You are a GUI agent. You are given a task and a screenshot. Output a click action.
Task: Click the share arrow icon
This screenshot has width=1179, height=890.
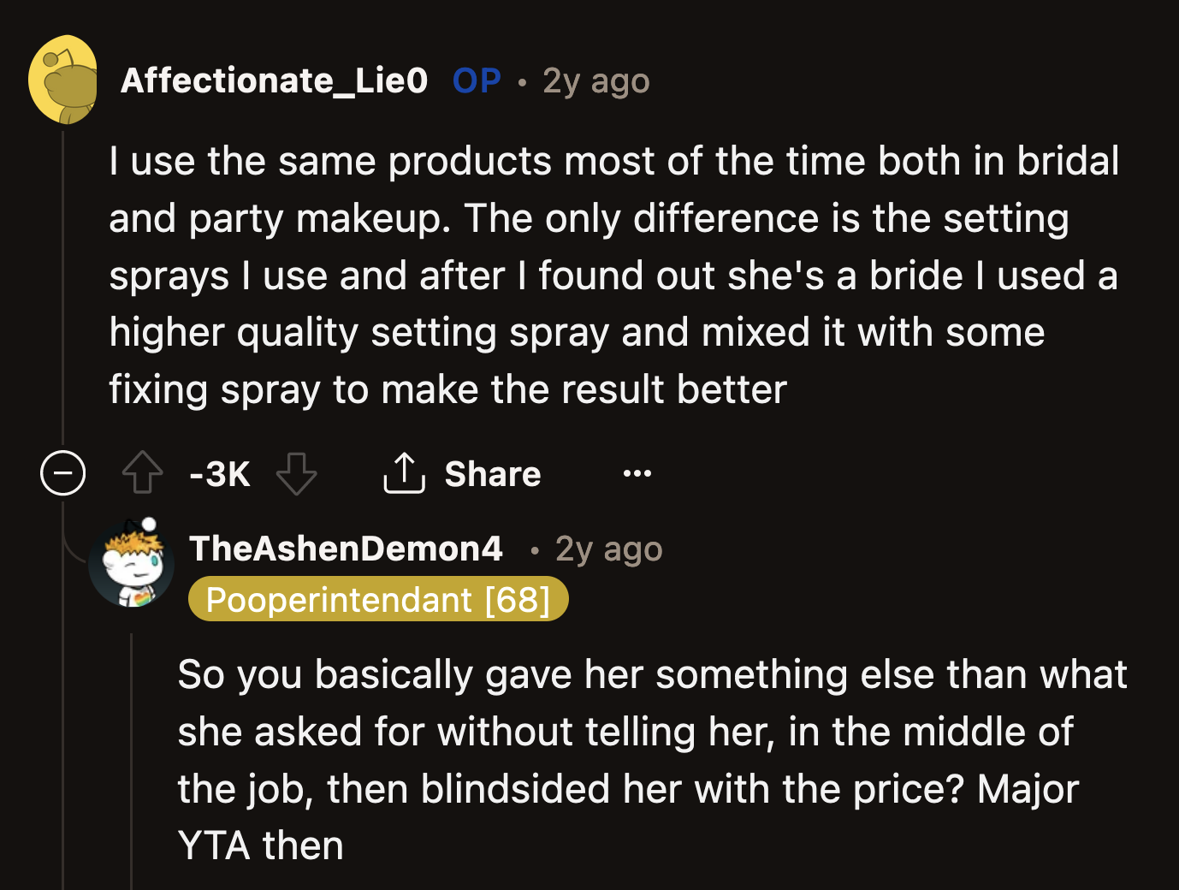[x=403, y=473]
